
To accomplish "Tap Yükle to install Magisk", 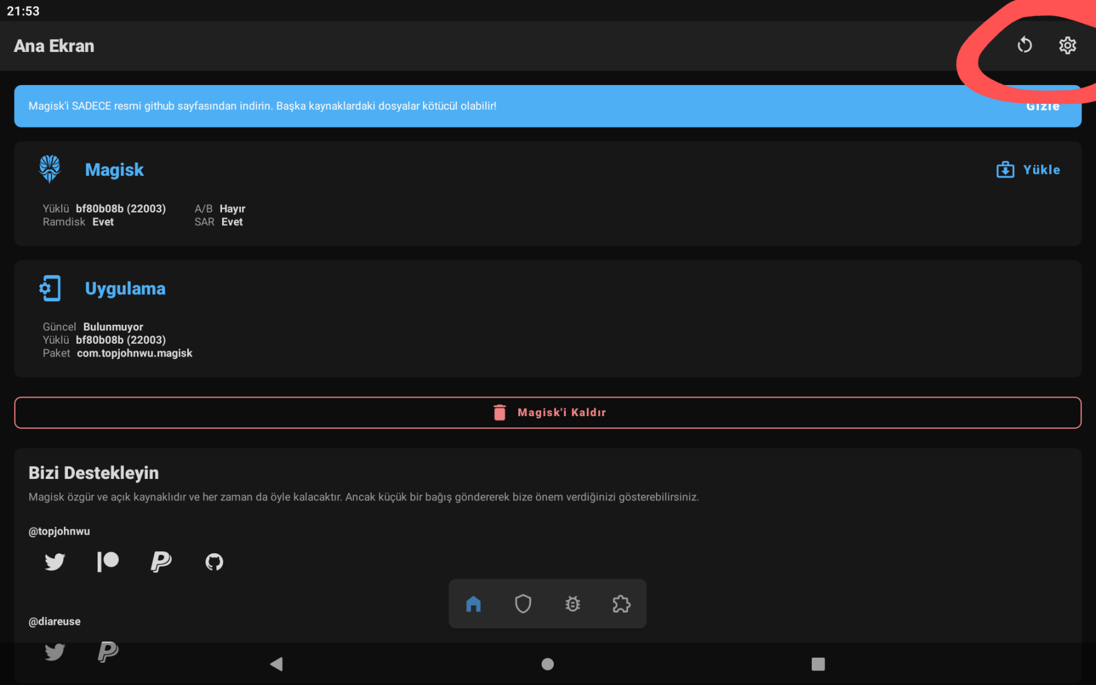I will (x=1028, y=169).
